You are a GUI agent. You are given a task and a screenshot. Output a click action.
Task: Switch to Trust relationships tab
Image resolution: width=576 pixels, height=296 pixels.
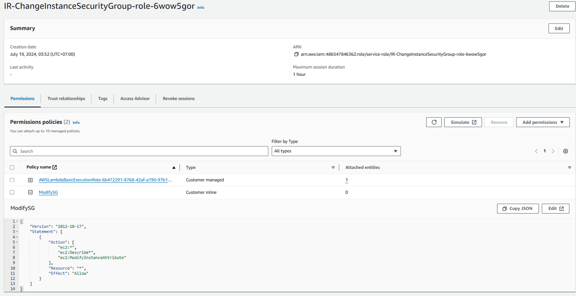[66, 98]
